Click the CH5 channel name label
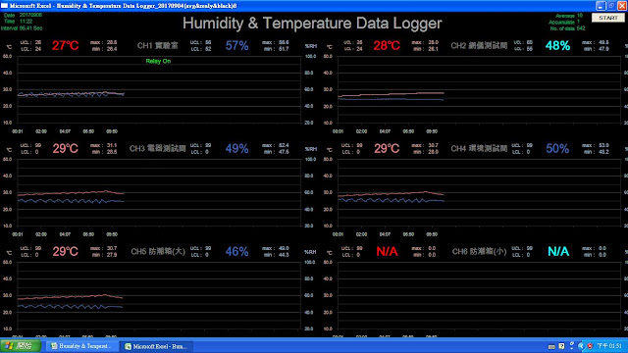The height and width of the screenshot is (353, 628). 158,251
